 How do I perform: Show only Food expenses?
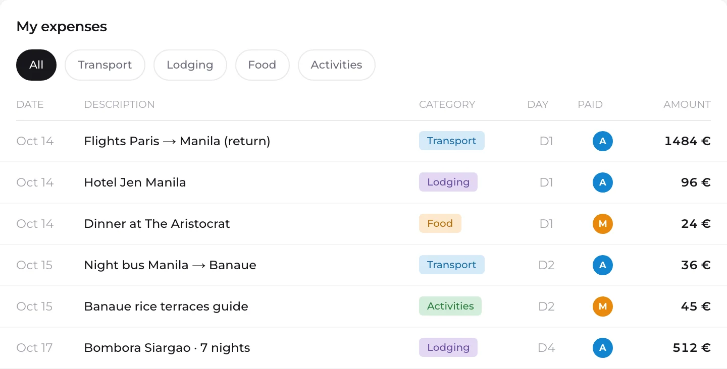point(262,65)
